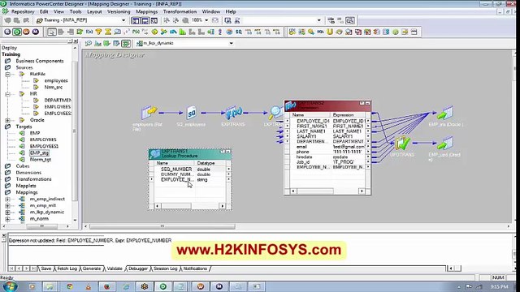
Task: Click the LKPTRANS1 horizontal scrollbar thumb
Action: tap(176, 206)
